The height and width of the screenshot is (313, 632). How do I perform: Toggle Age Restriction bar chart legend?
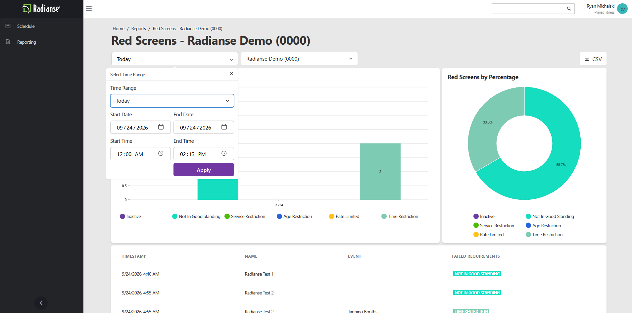[x=294, y=216]
